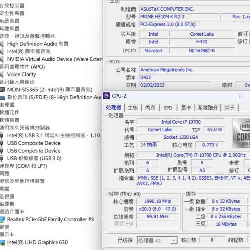Click the NVIDIA Virtual Audio Device speaker icon

(x=2, y=59)
